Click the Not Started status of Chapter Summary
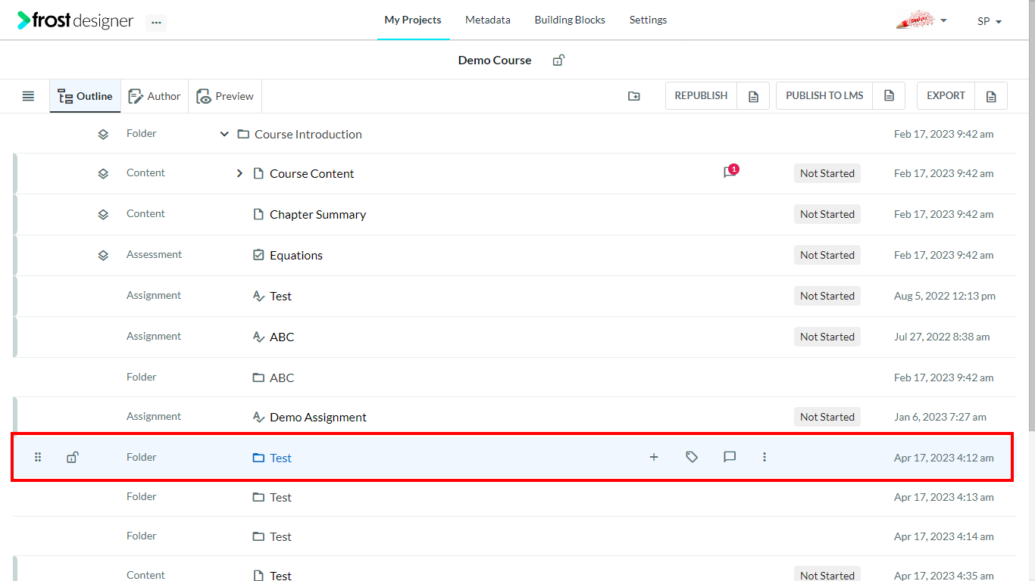The width and height of the screenshot is (1035, 581). click(827, 214)
